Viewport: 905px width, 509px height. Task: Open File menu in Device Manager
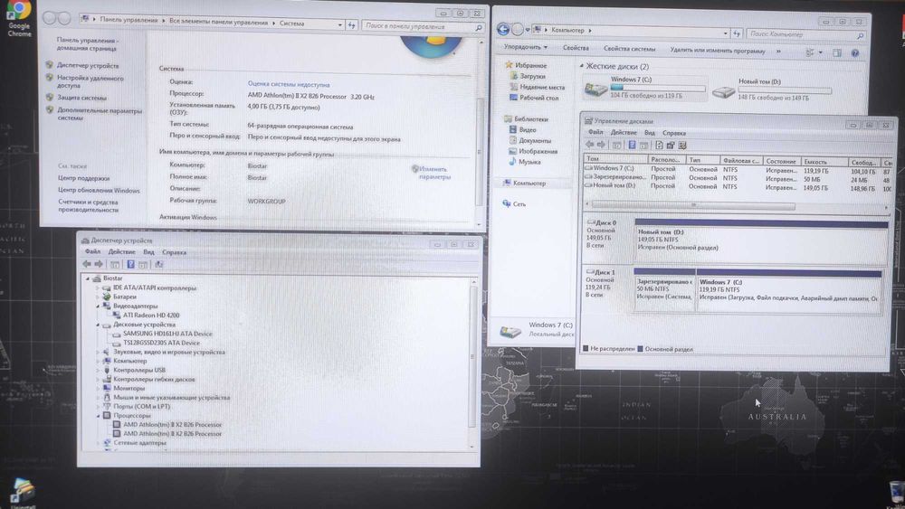tap(92, 252)
